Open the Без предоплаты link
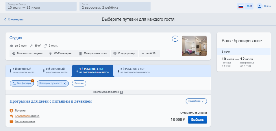The width and height of the screenshot is (276, 131). click(x=25, y=122)
